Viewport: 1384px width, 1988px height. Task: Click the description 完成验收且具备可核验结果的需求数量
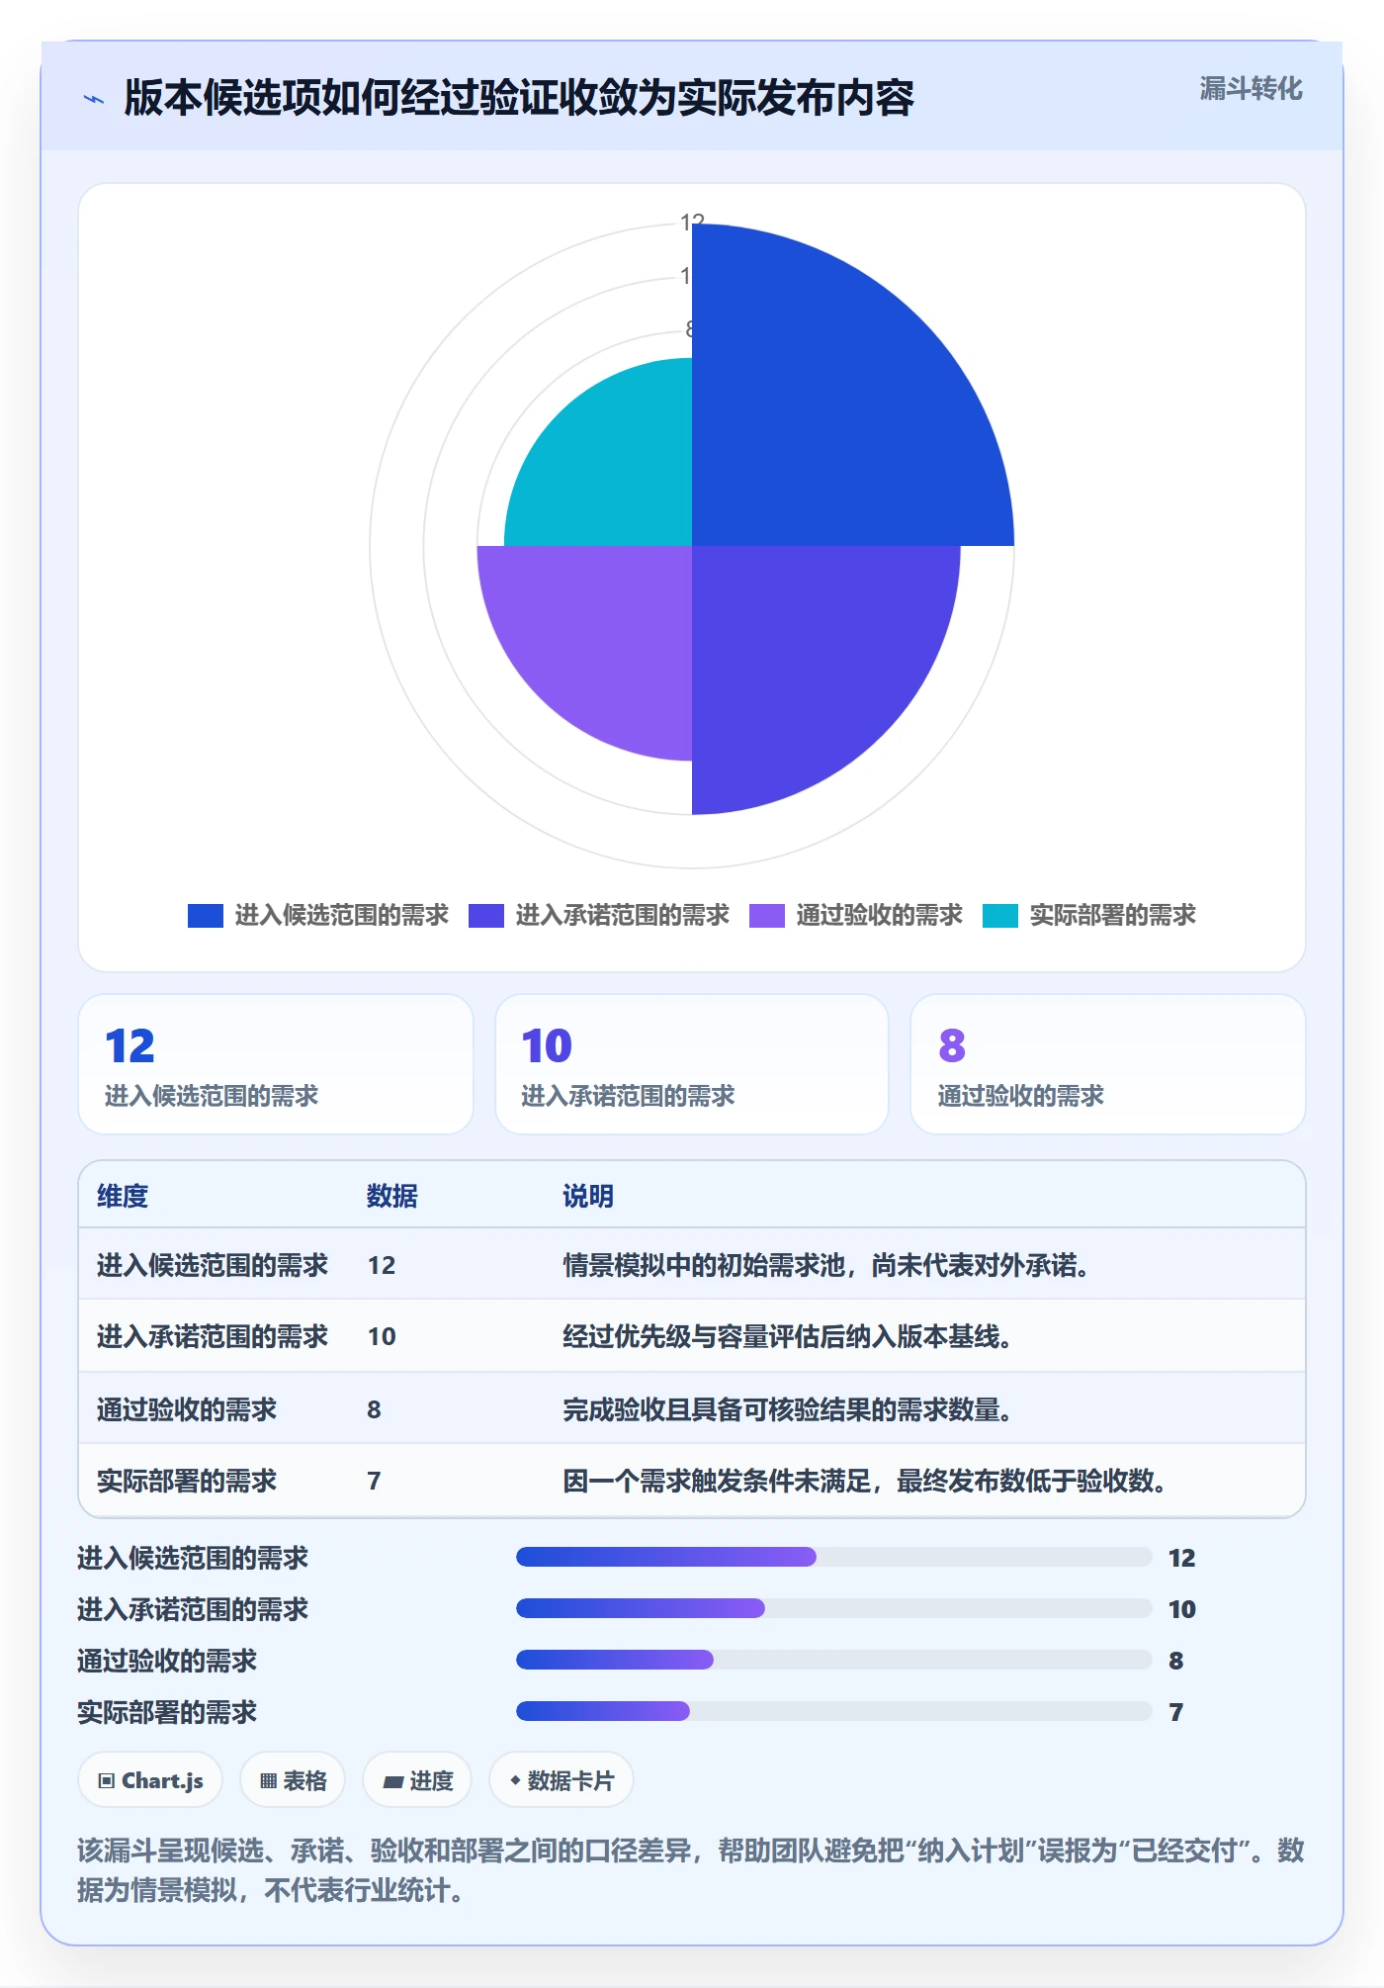coord(788,1409)
